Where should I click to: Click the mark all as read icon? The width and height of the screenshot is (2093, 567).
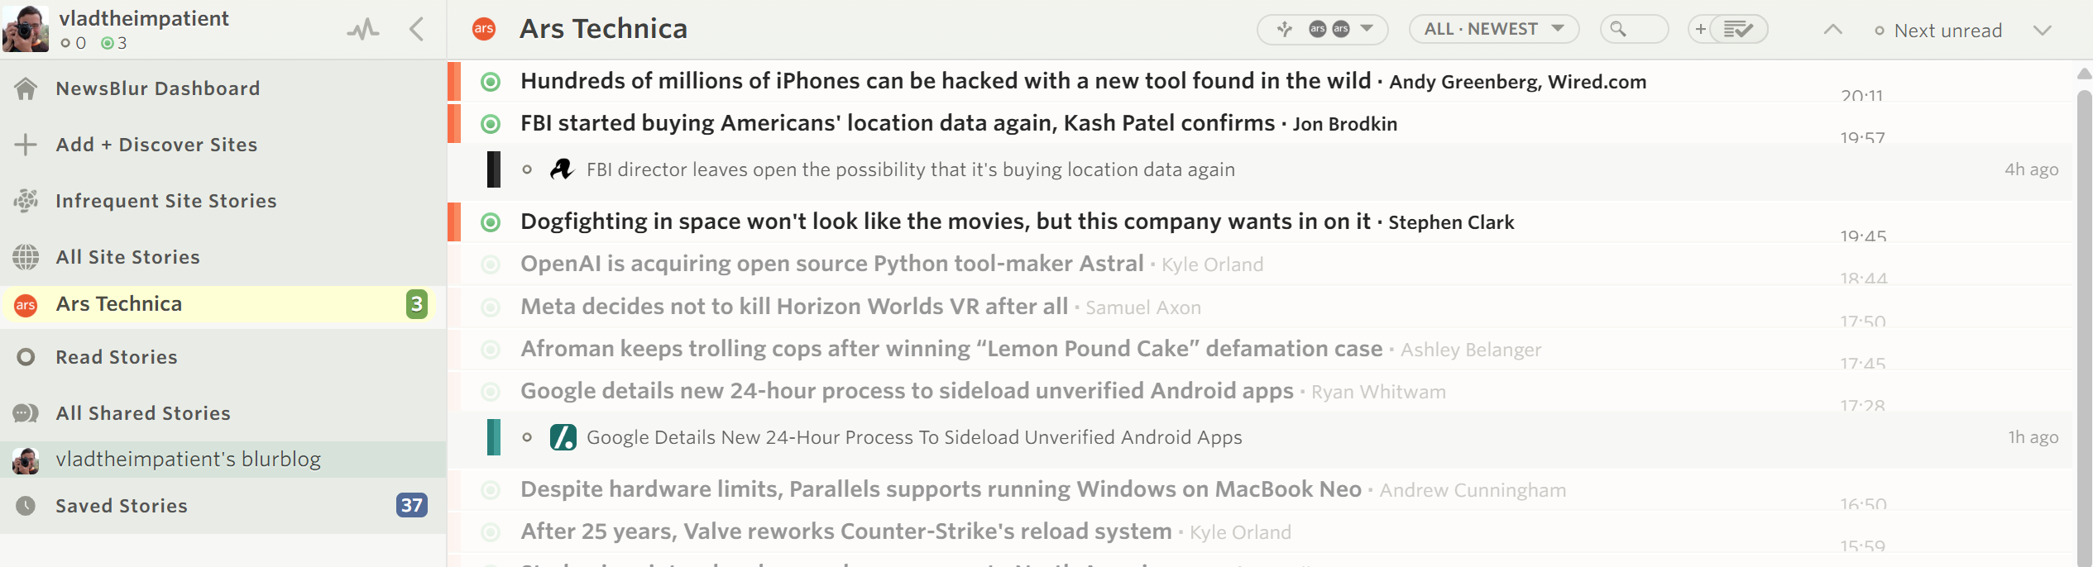coord(1738,30)
